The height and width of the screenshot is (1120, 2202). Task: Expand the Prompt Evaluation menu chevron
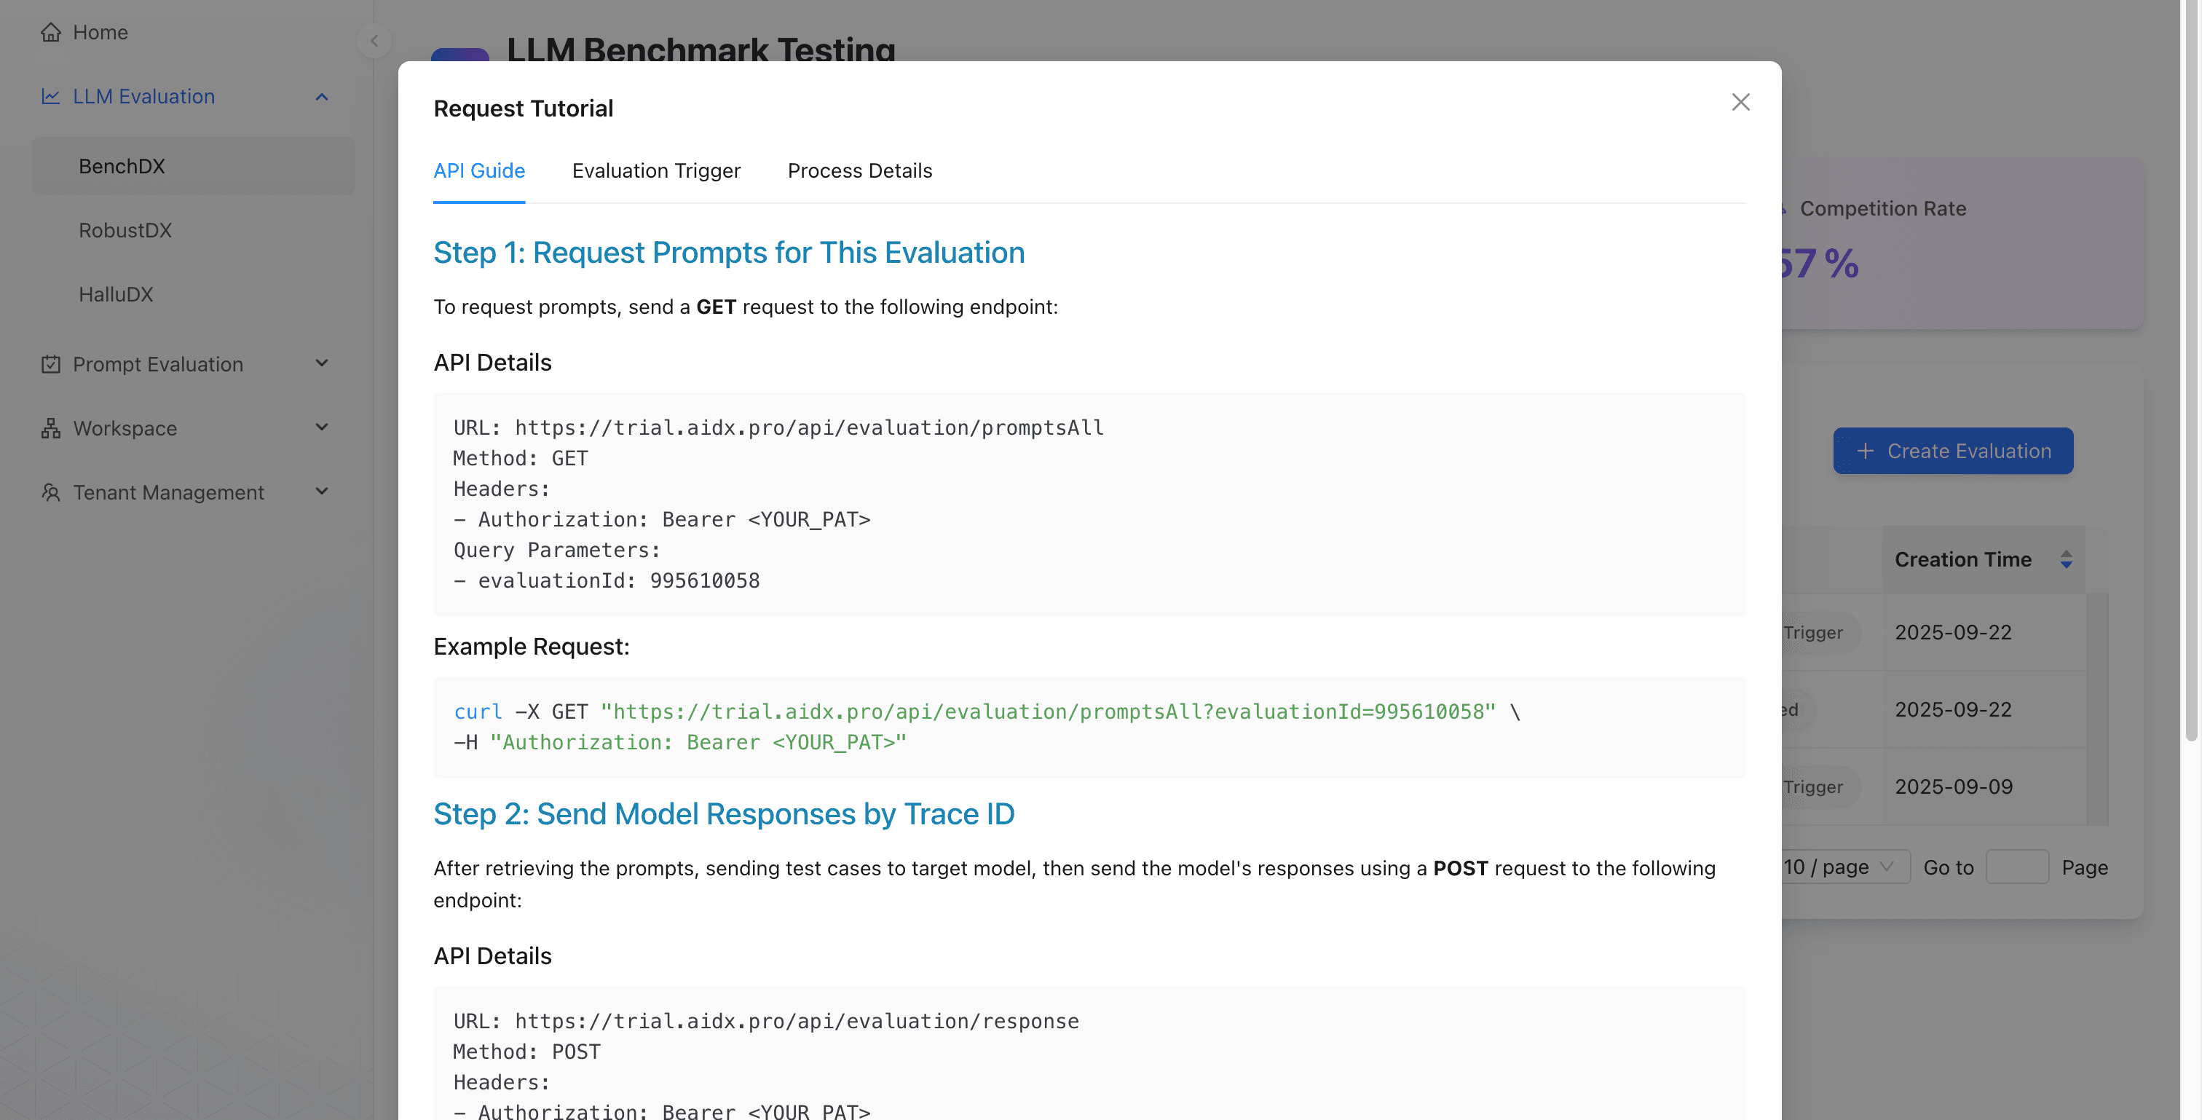pyautogui.click(x=321, y=363)
